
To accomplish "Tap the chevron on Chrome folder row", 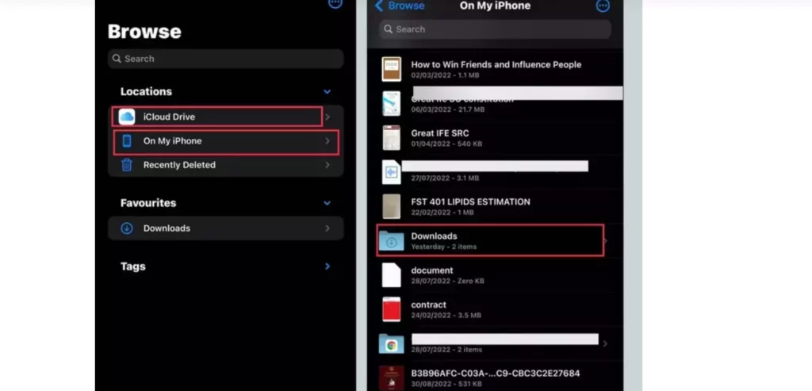I will (605, 344).
